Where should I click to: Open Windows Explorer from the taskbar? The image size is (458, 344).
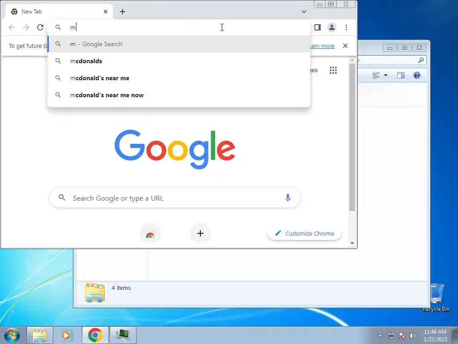click(40, 335)
